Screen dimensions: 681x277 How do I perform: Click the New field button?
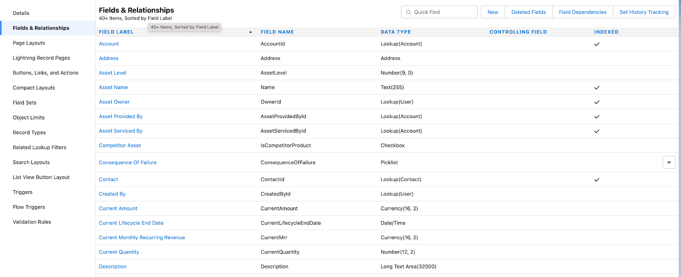coord(493,12)
